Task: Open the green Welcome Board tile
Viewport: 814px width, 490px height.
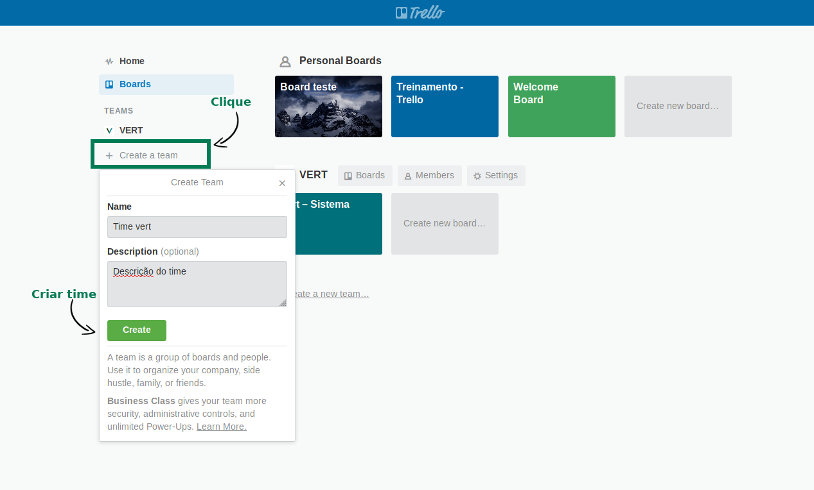Action: [562, 106]
